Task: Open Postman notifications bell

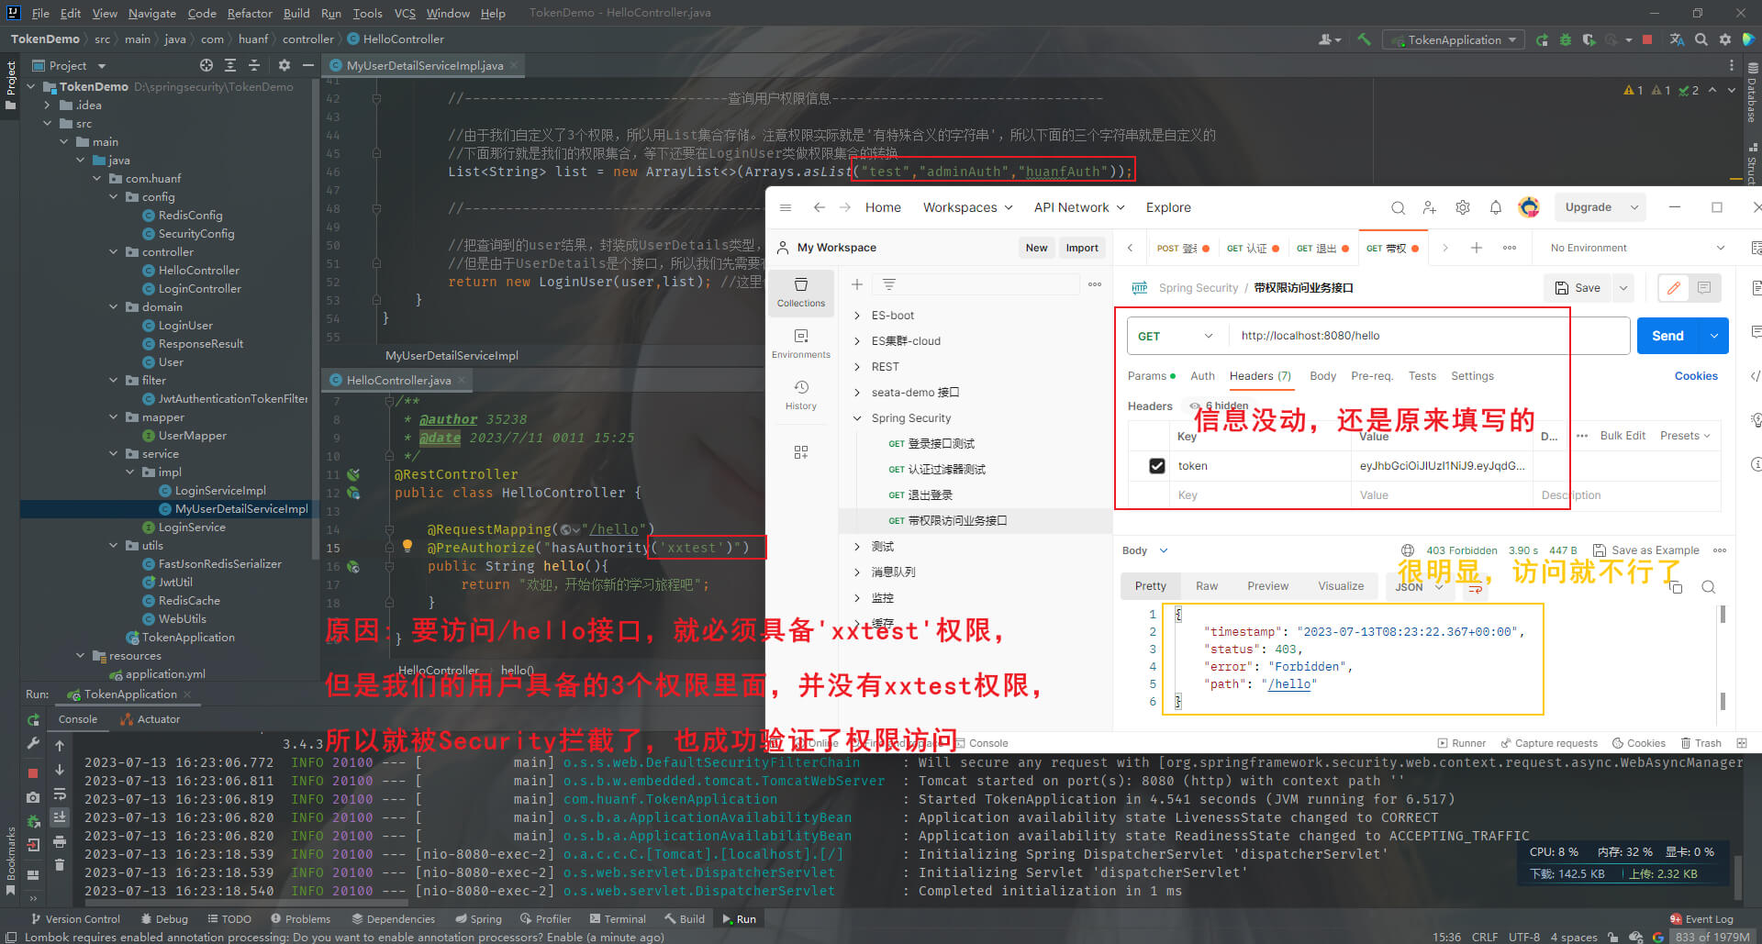Action: tap(1496, 207)
